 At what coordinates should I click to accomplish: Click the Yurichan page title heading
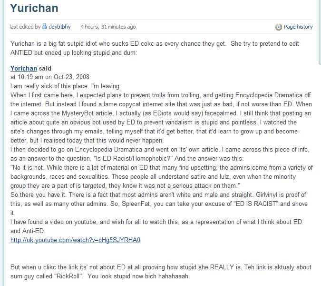click(34, 9)
